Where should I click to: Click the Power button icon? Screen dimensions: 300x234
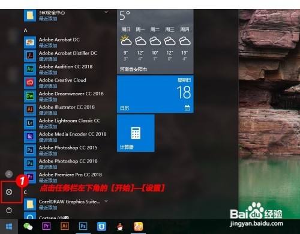tap(9, 210)
